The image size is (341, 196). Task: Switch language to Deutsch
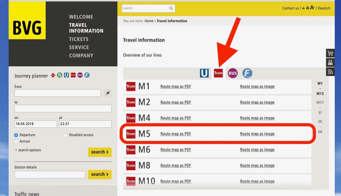pyautogui.click(x=324, y=8)
